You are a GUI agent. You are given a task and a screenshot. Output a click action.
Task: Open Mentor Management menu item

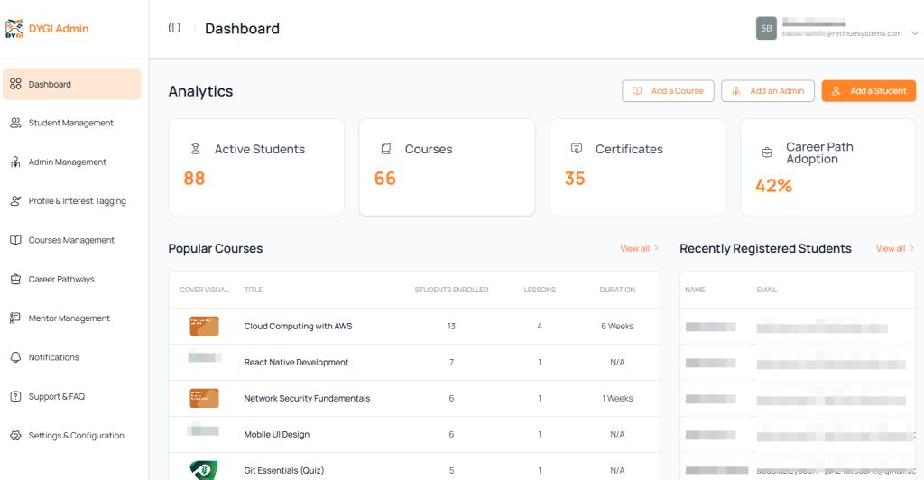[x=69, y=318]
